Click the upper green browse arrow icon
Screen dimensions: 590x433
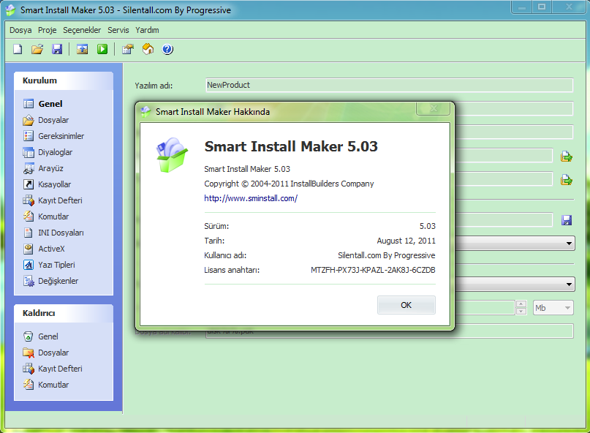point(567,157)
